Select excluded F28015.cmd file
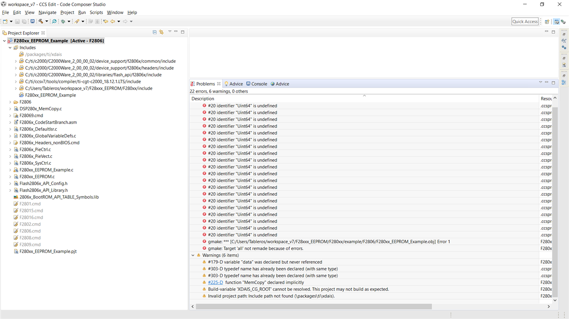 [x=31, y=211]
